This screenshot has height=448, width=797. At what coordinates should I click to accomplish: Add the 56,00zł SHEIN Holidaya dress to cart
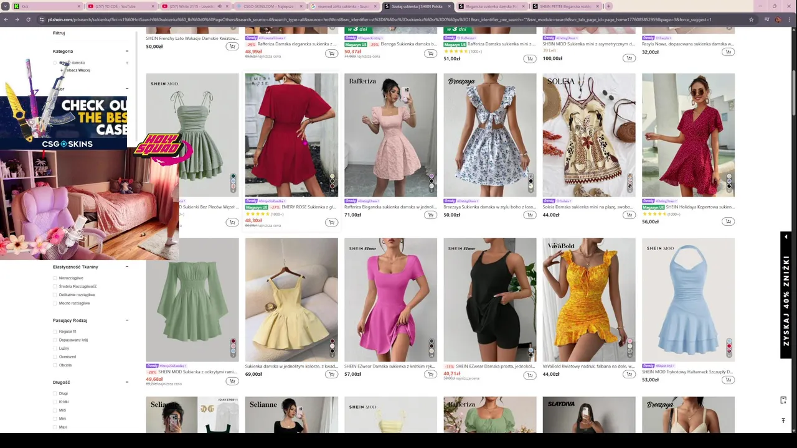[728, 222]
